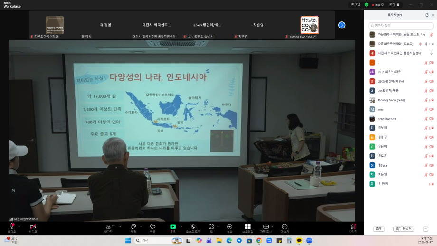Open KakaoTalk from the taskbar
The image size is (437, 246).
click(x=299, y=241)
